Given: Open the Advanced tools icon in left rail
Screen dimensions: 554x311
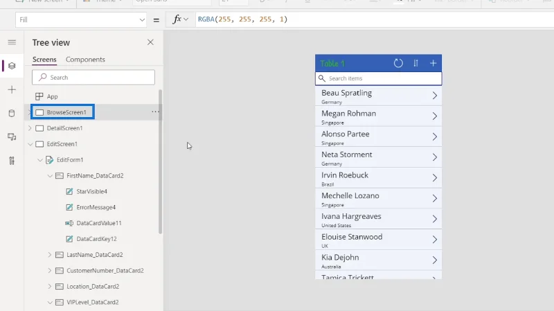Looking at the screenshot, I should (x=12, y=161).
